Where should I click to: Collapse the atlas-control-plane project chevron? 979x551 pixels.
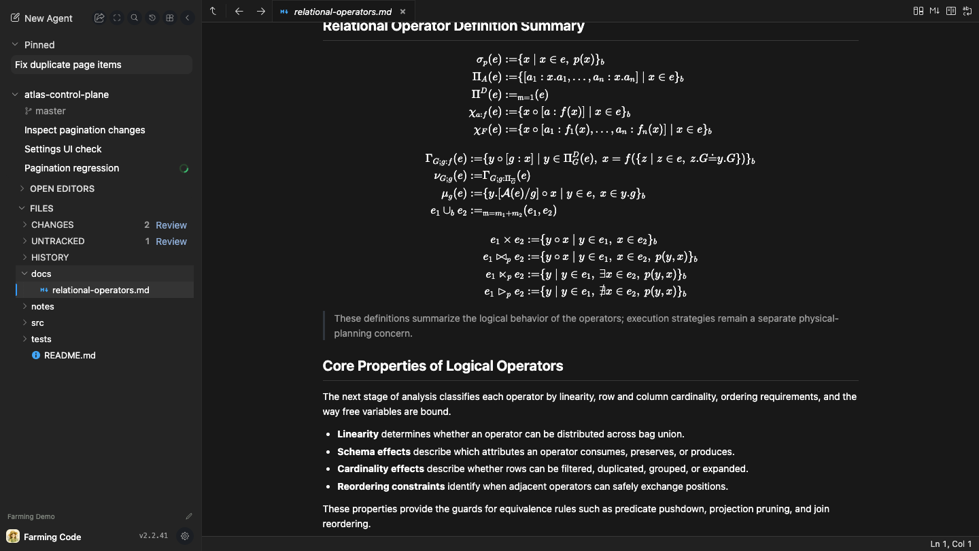tap(15, 95)
